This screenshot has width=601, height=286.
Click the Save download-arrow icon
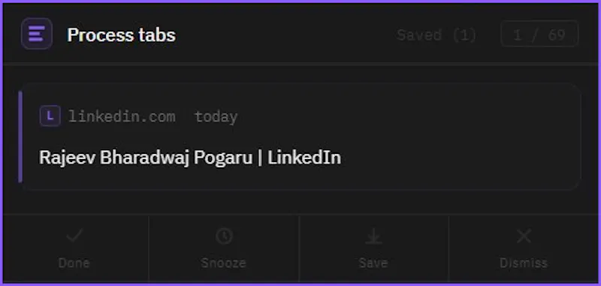click(373, 236)
